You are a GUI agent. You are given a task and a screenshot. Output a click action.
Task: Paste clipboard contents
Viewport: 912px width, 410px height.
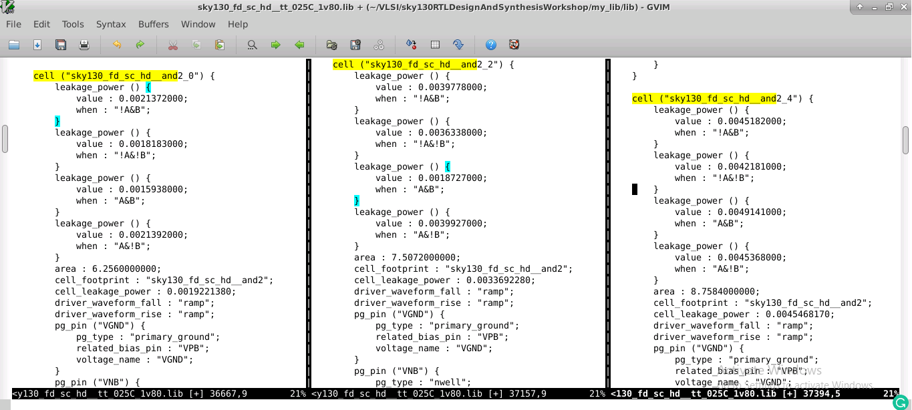(x=220, y=45)
